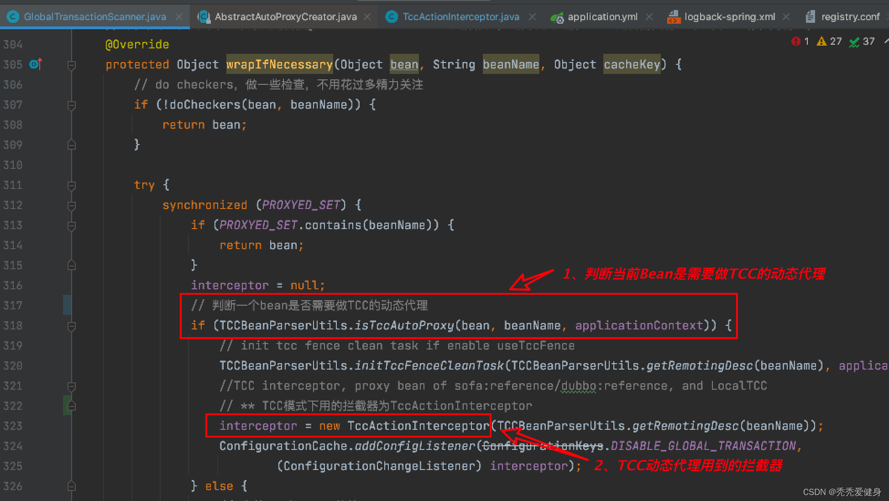Click 'interceptor = null' on line 316
This screenshot has width=889, height=501.
tap(258, 285)
